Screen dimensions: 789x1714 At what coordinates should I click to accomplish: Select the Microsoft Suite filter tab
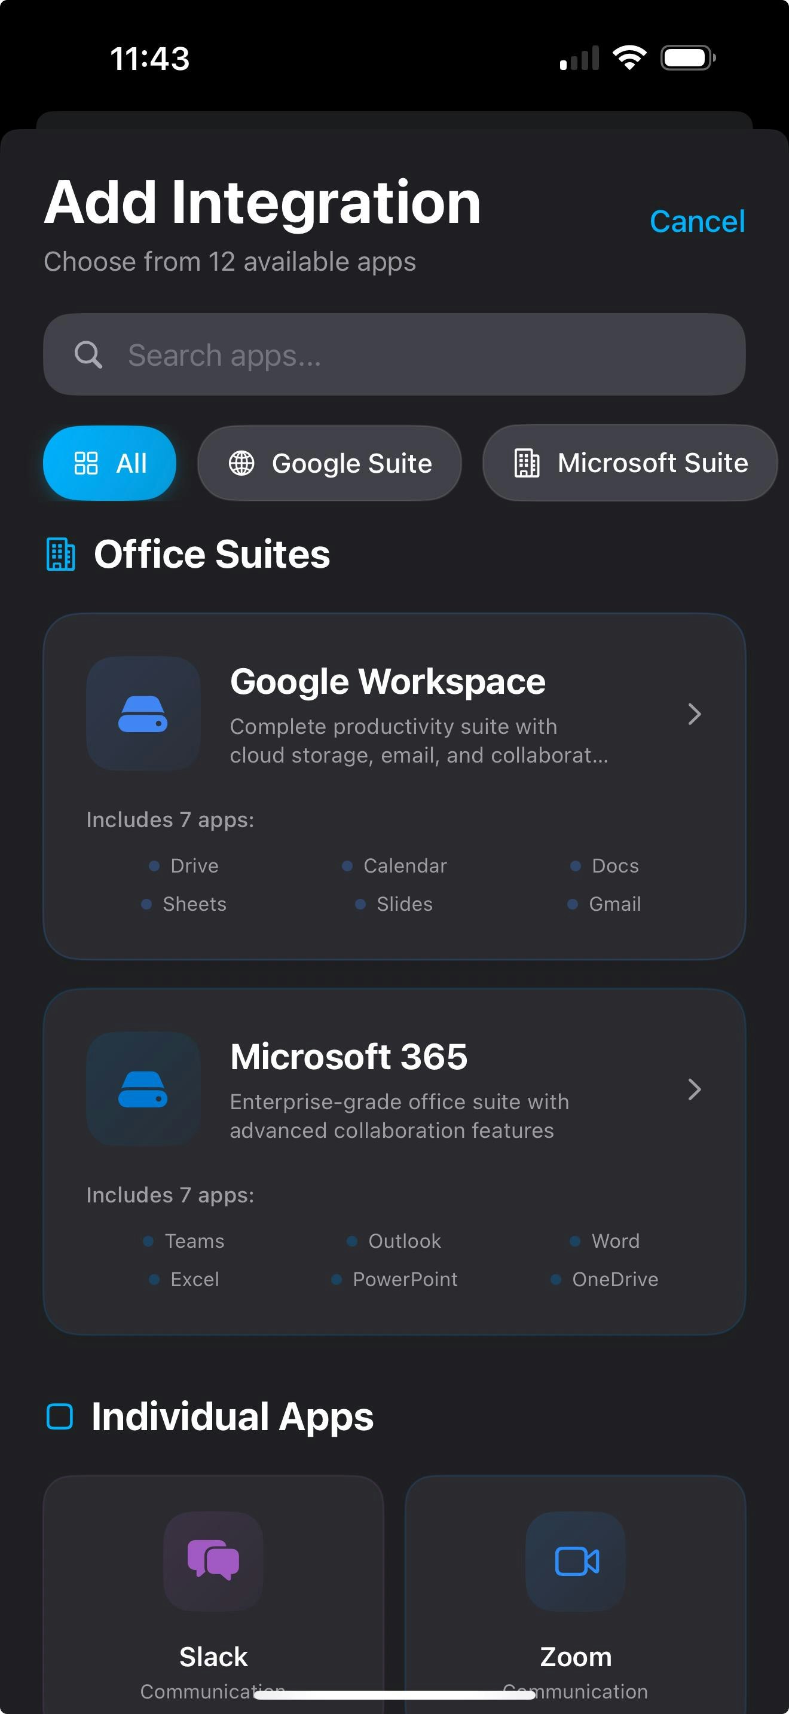coord(630,463)
